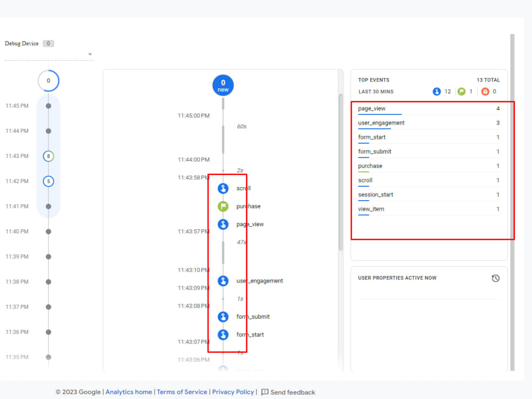Click the blue events icon showing count 12
Screen dimensions: 532x399
tap(437, 92)
